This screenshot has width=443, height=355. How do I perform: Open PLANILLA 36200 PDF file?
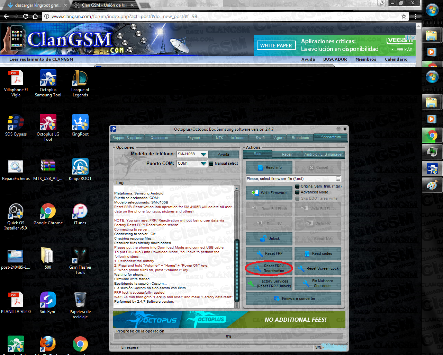coord(16,303)
